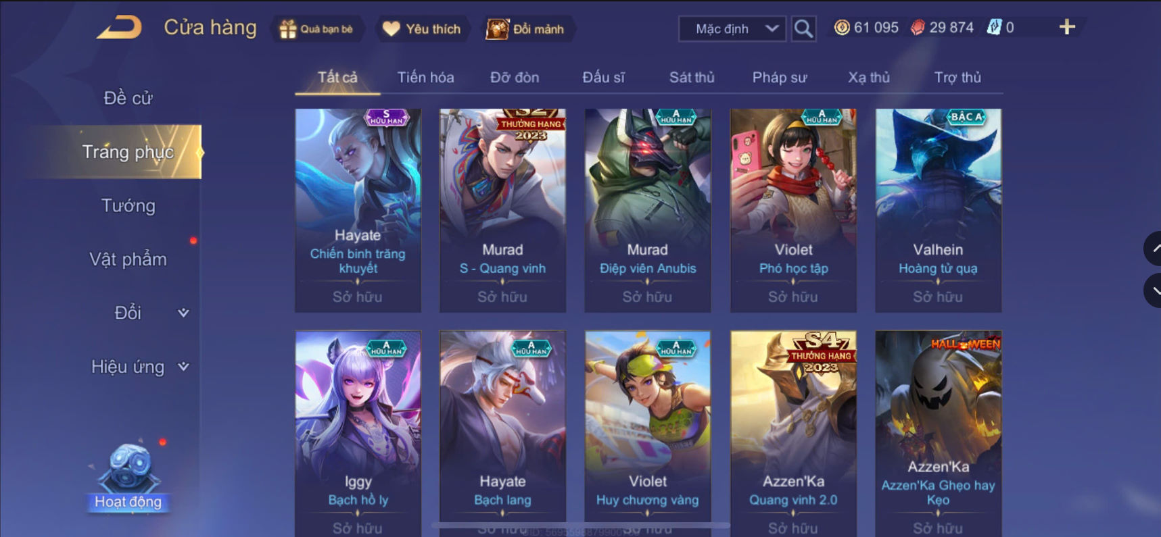1161x537 pixels.
Task: Expand the Đổi sidebar submenu
Action: click(183, 313)
